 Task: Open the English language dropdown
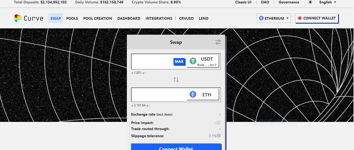tap(328, 2)
